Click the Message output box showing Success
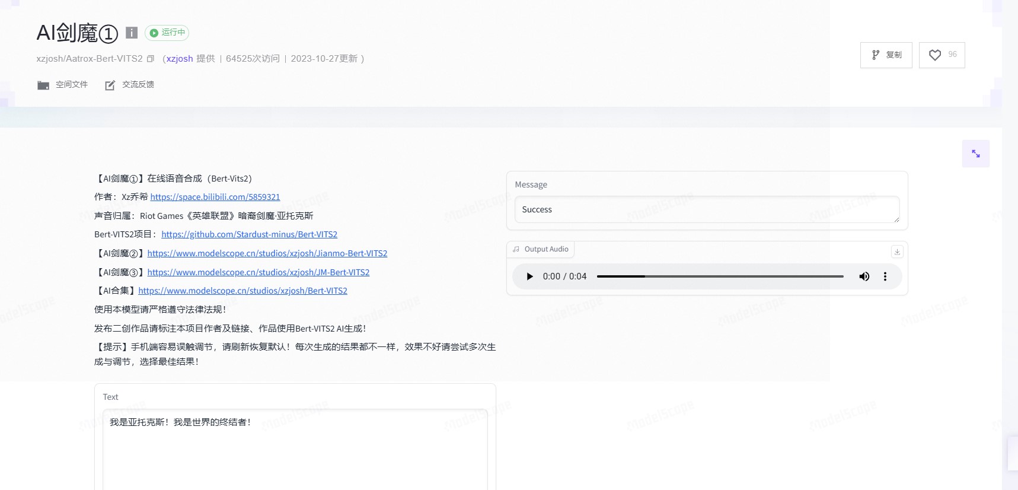 707,209
